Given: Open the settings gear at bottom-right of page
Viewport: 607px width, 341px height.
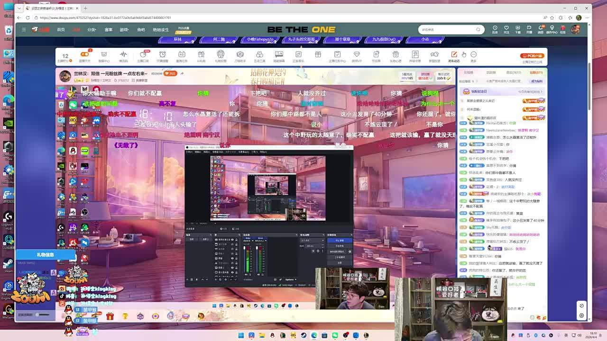Looking at the screenshot, I should (x=581, y=315).
